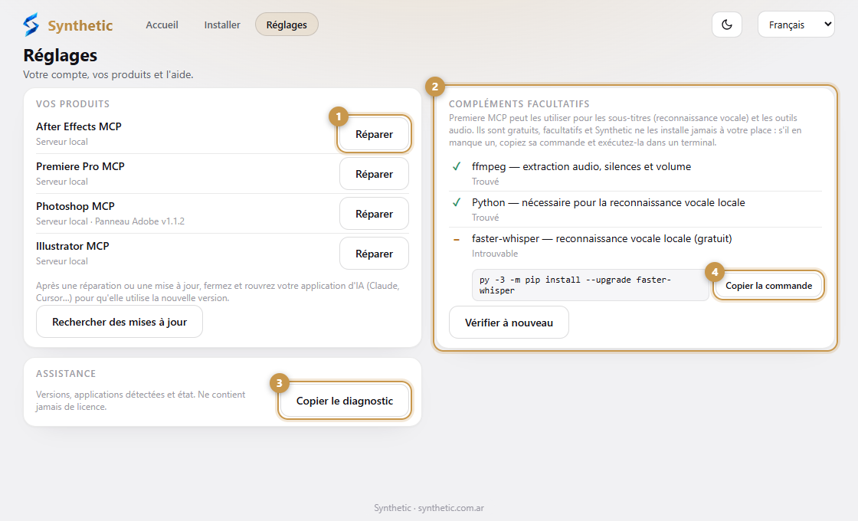Click the pip install command text box
The width and height of the screenshot is (858, 521).
(x=591, y=285)
